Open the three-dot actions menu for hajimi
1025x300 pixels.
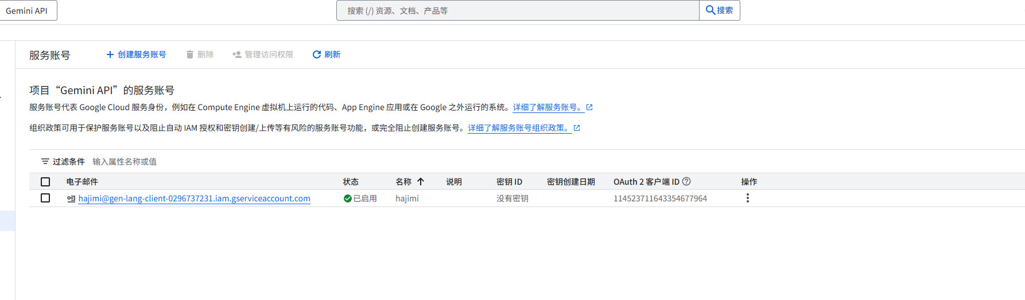pos(747,198)
